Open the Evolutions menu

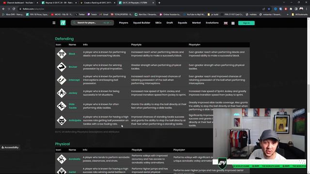pyautogui.click(x=212, y=23)
